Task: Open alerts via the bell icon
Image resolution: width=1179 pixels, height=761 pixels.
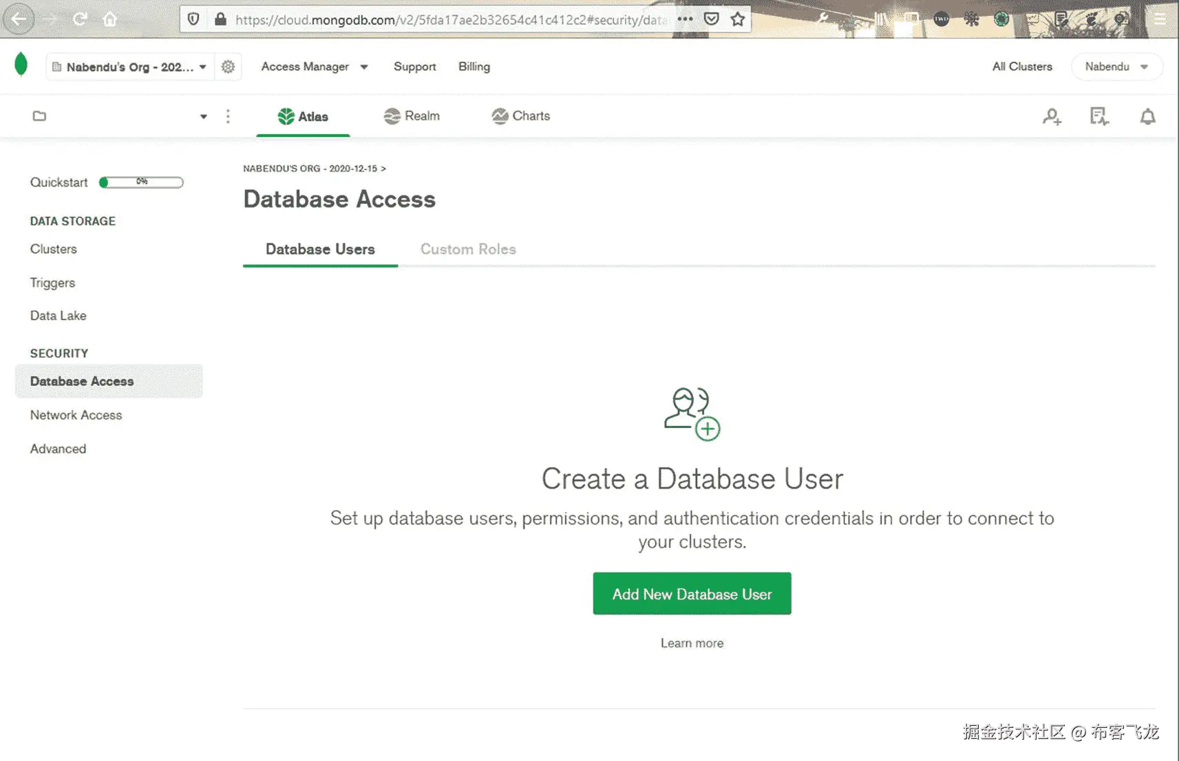Action: [1147, 116]
